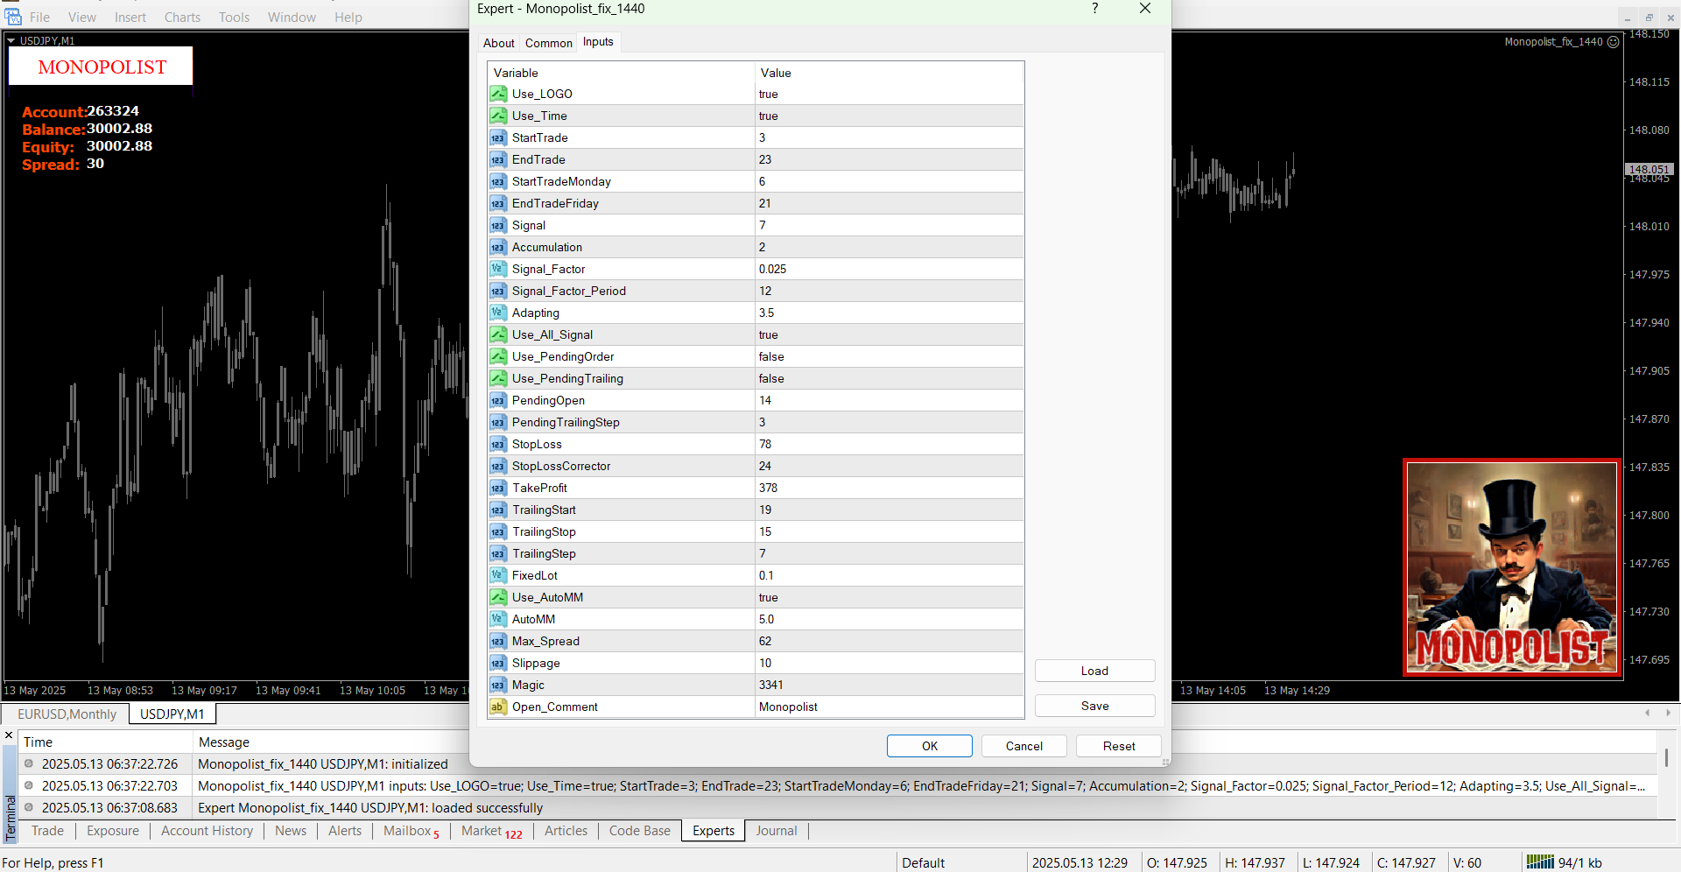Expand the USDJPY,M1 chart triangle menu

(11, 41)
